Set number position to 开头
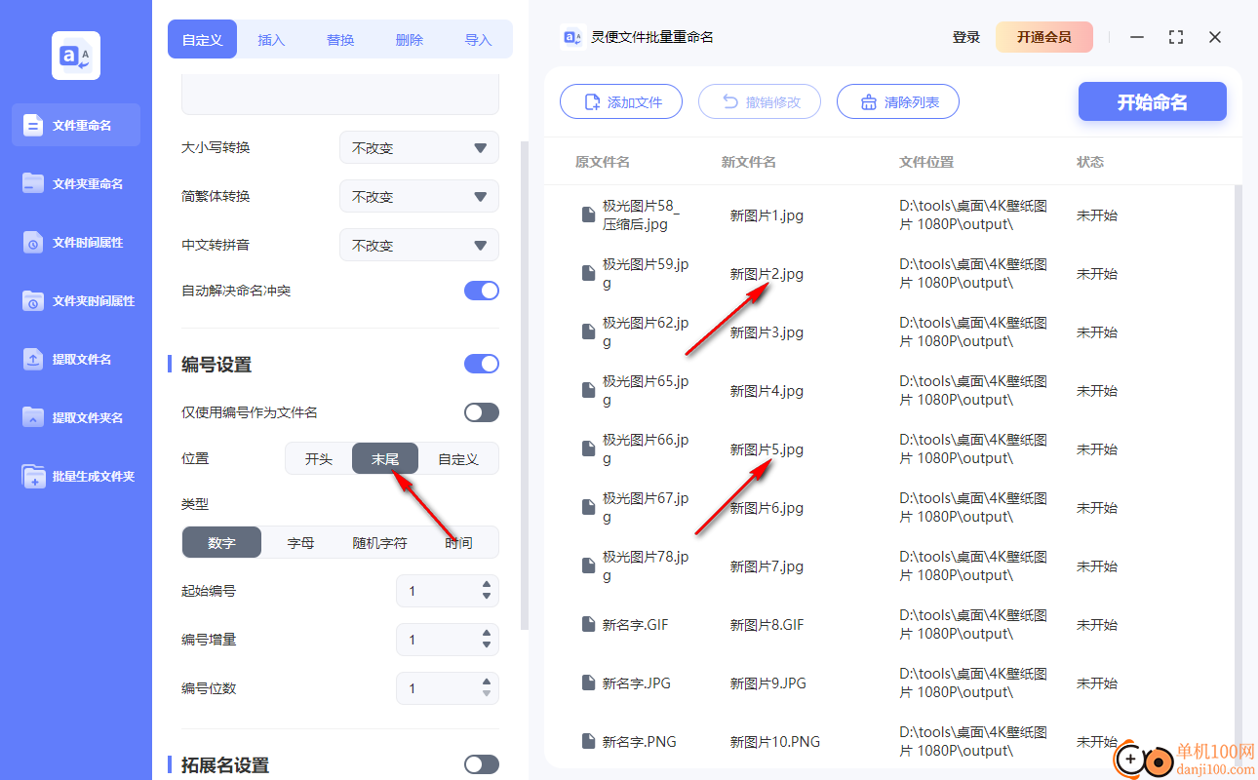This screenshot has width=1258, height=780. [319, 458]
